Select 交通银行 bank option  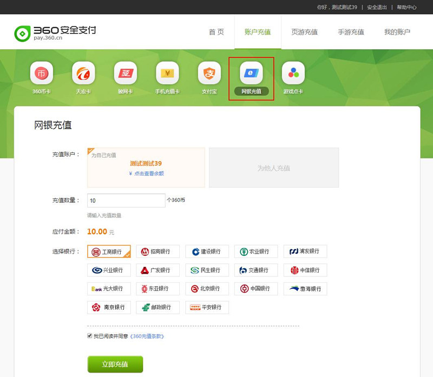pyautogui.click(x=256, y=270)
